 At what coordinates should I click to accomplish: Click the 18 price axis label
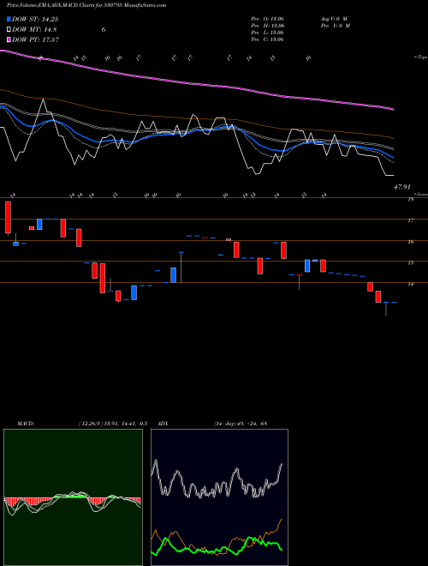click(410, 199)
